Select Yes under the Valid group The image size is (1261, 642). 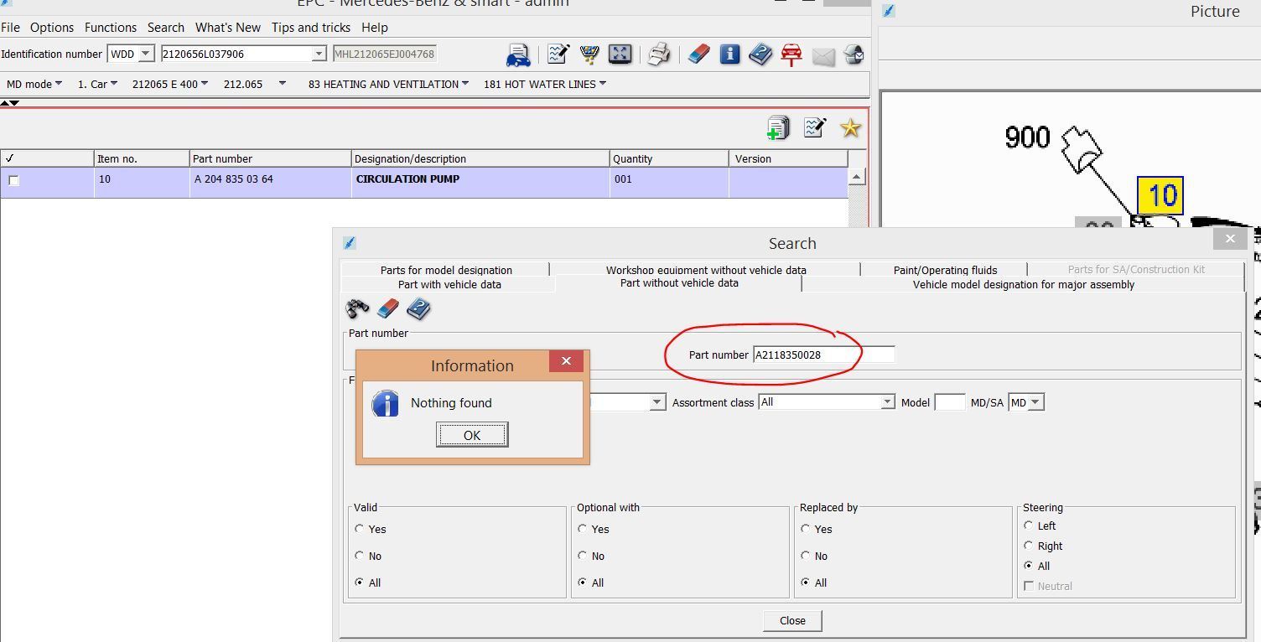pyautogui.click(x=360, y=529)
